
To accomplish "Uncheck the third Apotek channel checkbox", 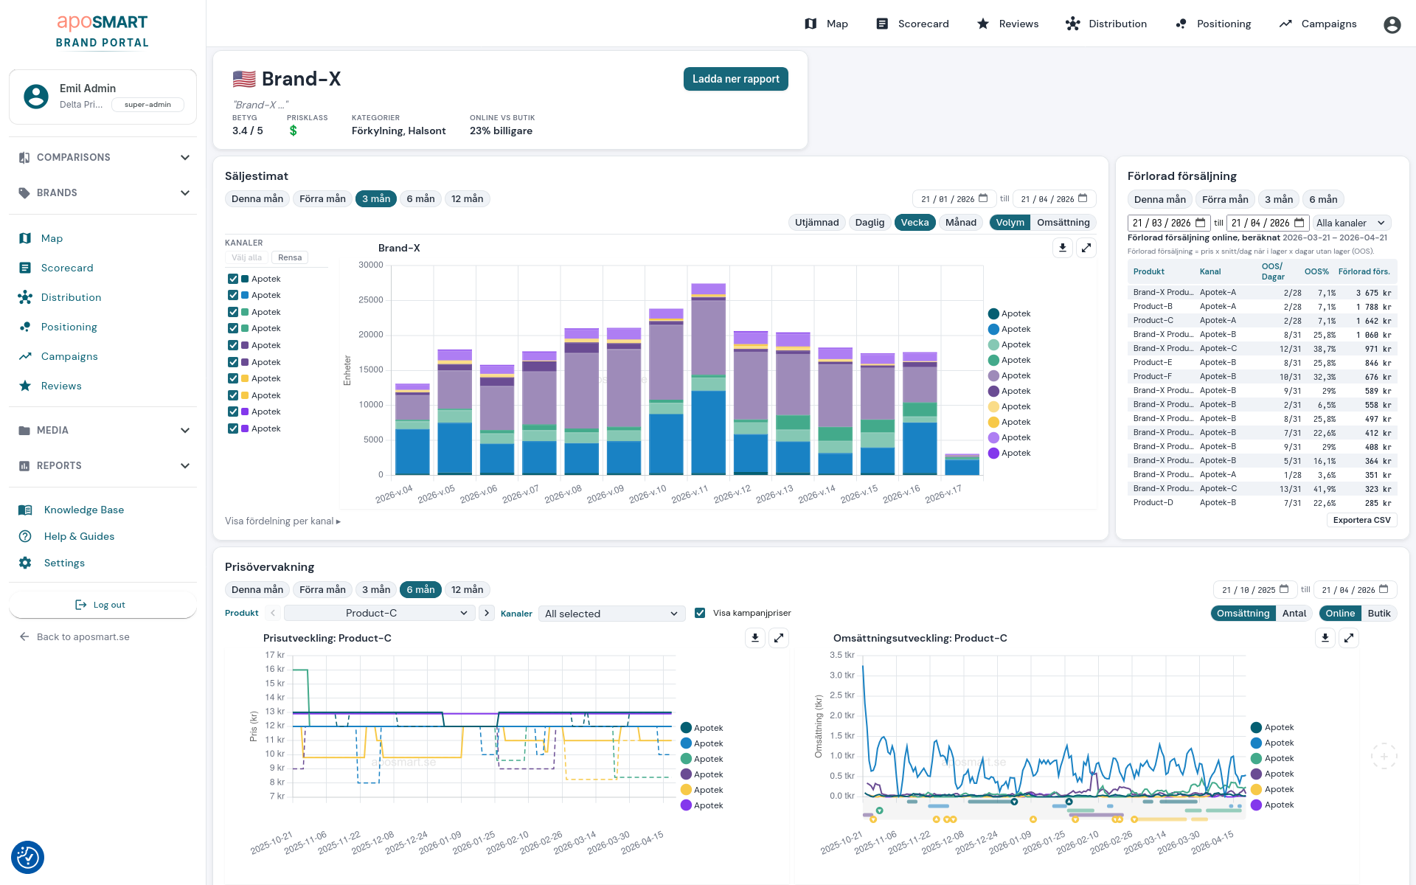I will pyautogui.click(x=233, y=312).
